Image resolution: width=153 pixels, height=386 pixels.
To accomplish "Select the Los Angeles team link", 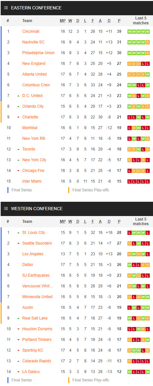I will pos(33,254).
